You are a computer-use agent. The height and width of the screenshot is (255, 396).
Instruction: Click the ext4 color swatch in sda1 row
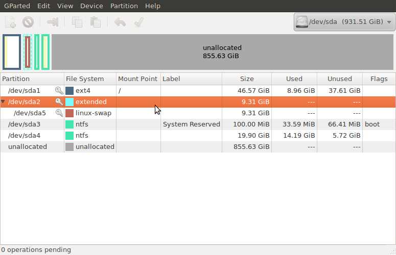pyautogui.click(x=69, y=91)
